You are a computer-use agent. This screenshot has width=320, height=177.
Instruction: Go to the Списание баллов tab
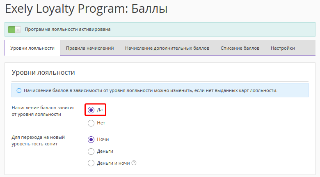point(240,48)
